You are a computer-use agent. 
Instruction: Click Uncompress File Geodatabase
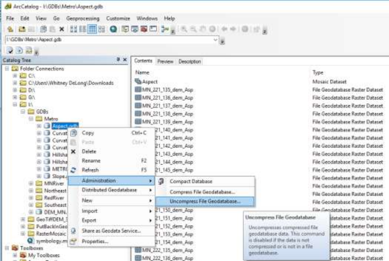(205, 202)
